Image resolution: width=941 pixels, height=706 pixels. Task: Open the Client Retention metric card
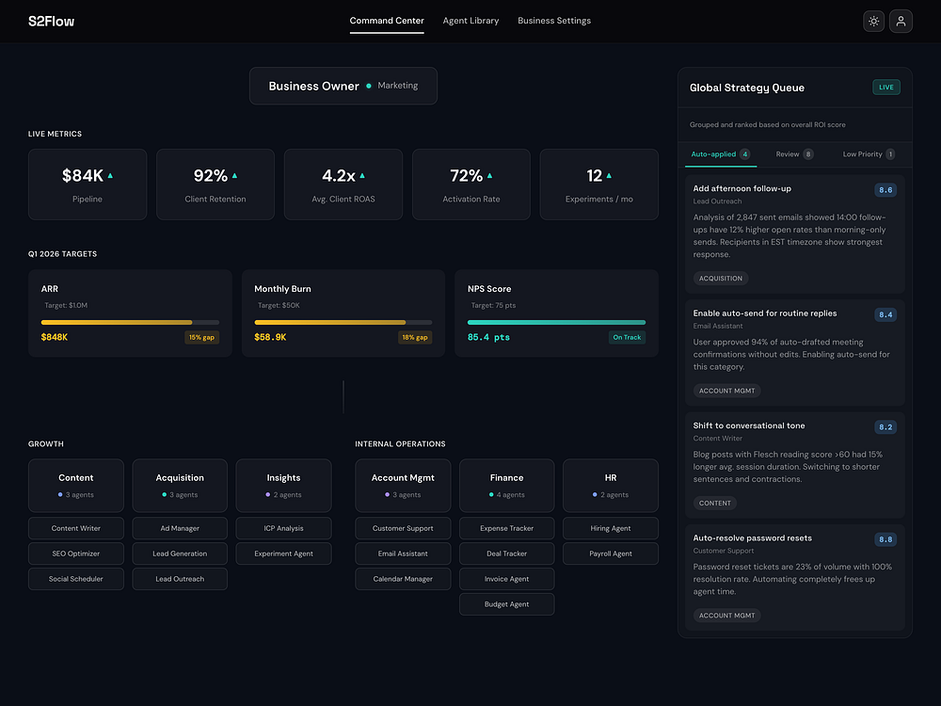click(x=215, y=185)
